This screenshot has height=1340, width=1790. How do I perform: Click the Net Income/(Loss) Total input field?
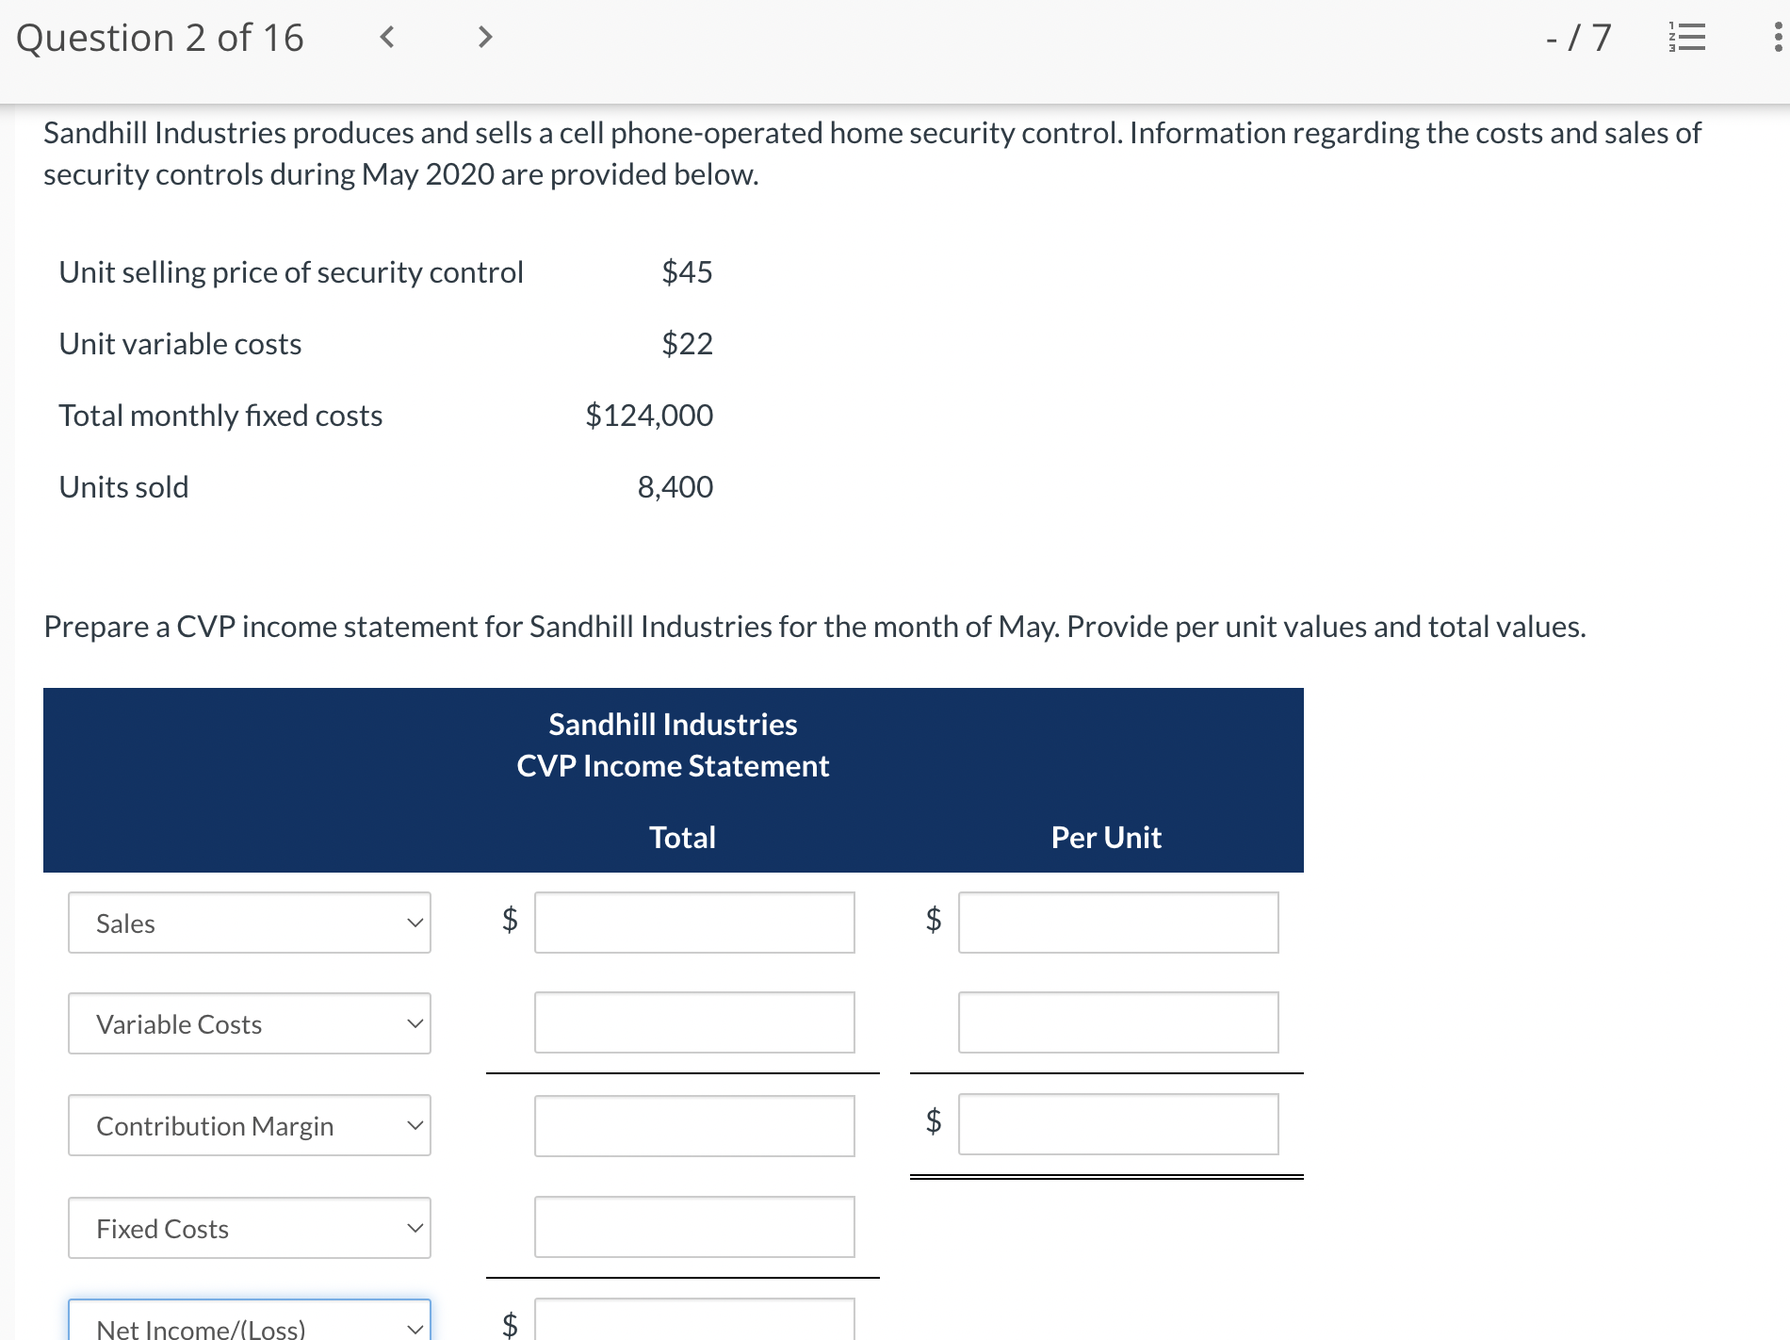(694, 1320)
